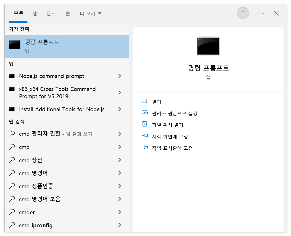The image size is (291, 236).
Task: Click search icon beside plain cmd suggestion
Action: [x=12, y=147]
